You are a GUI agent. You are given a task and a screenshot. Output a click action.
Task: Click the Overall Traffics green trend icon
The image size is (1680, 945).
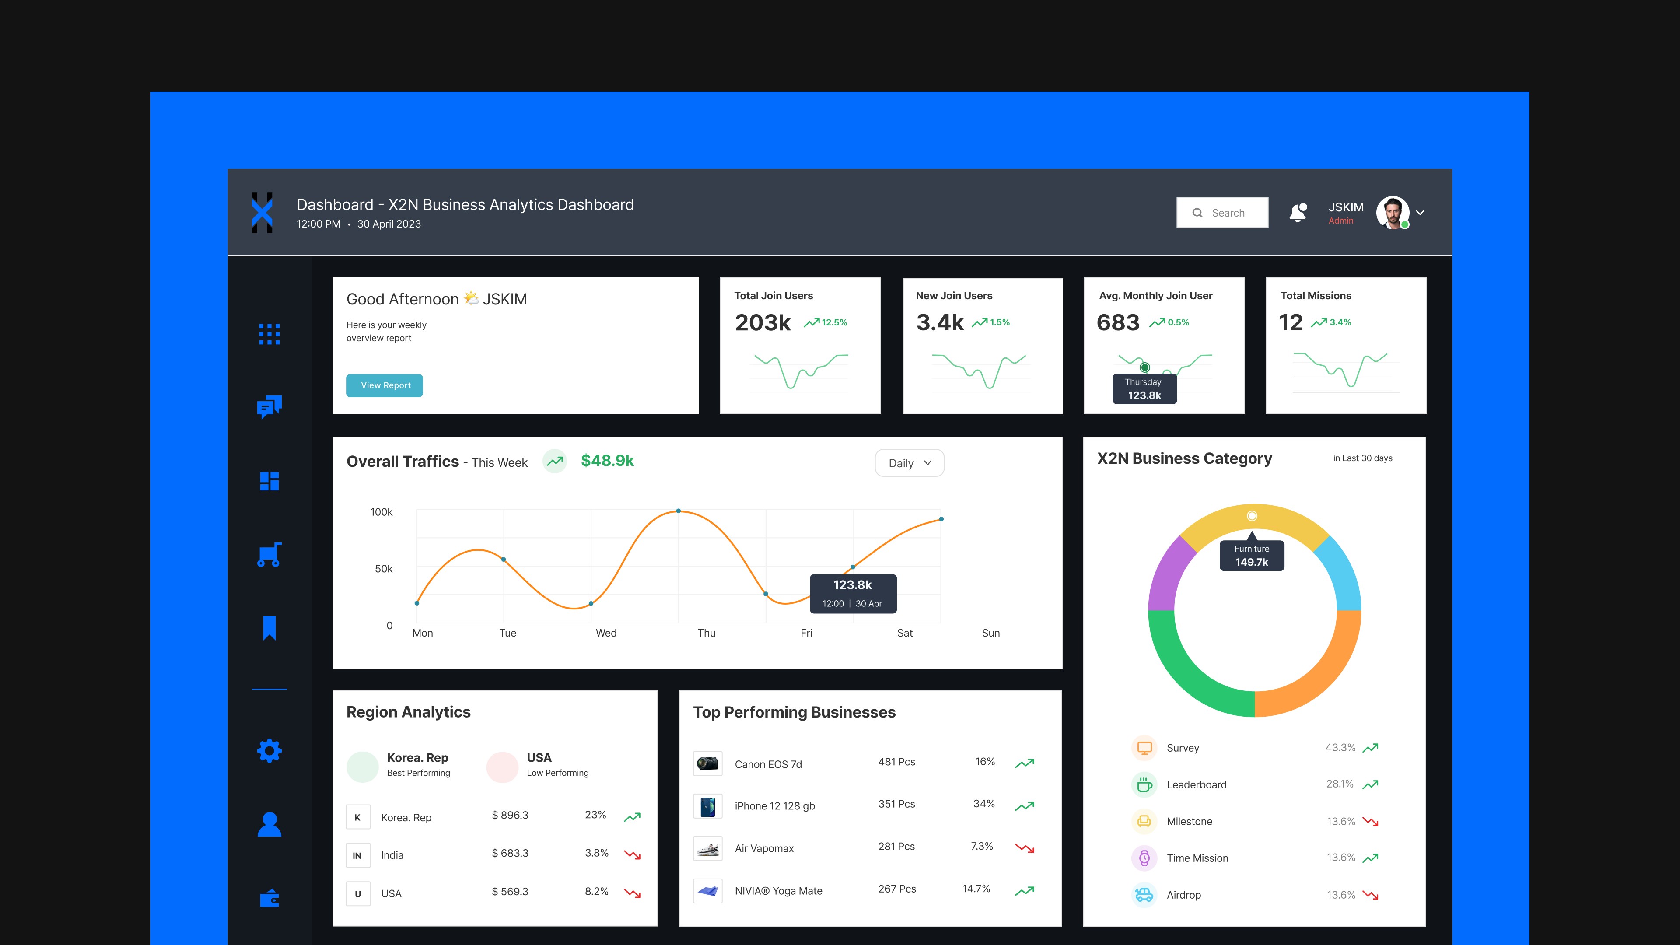tap(555, 461)
